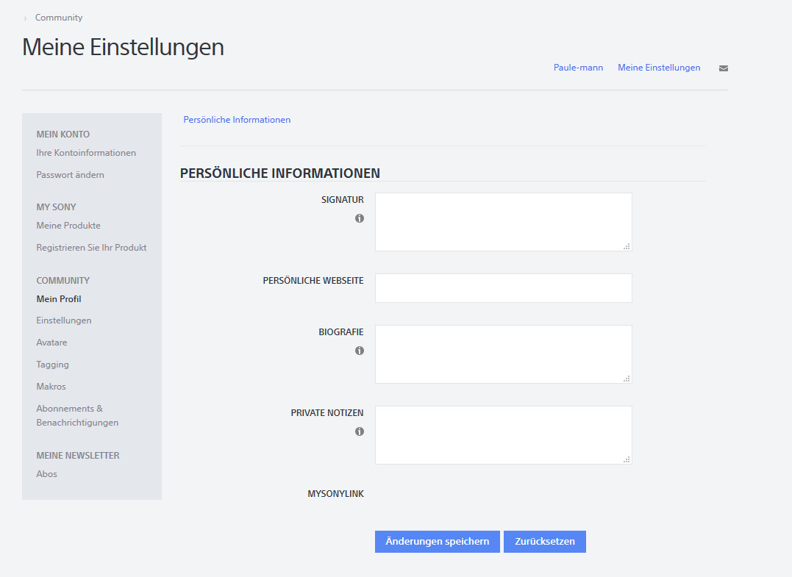The image size is (792, 577).
Task: Click the Private Notizen resize handle
Action: pyautogui.click(x=627, y=459)
